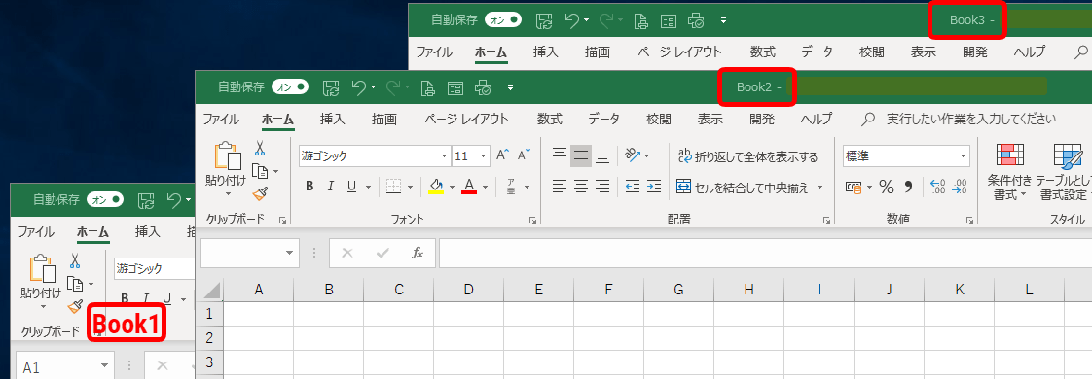Click Redo icon in Book2 title bar
Screen dimensions: 1092x379
coord(393,86)
